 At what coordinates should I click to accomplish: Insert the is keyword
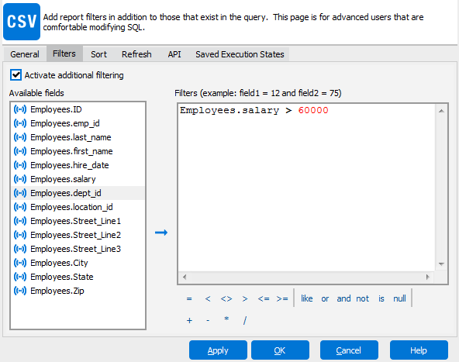tap(381, 298)
